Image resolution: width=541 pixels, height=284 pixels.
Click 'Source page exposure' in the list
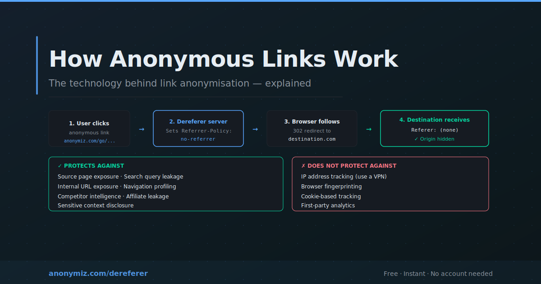point(89,177)
